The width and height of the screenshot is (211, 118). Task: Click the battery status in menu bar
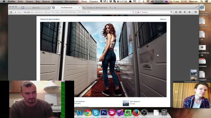pos(159,1)
